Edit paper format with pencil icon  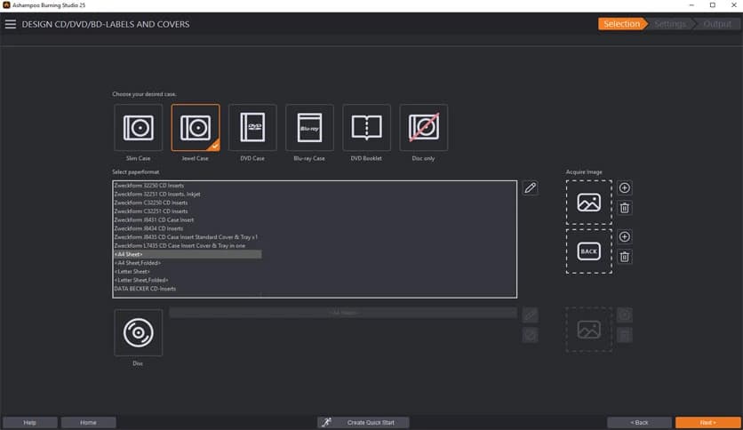(x=530, y=187)
